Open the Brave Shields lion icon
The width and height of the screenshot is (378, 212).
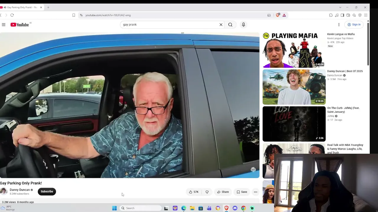tap(278, 15)
